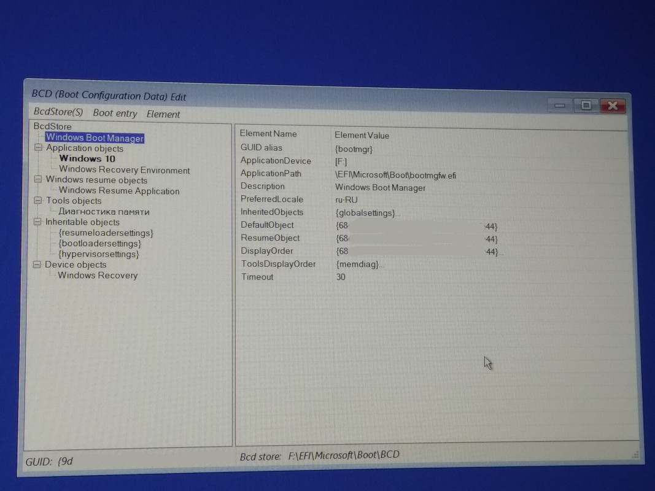Select the GUID alias element row

(x=432, y=148)
